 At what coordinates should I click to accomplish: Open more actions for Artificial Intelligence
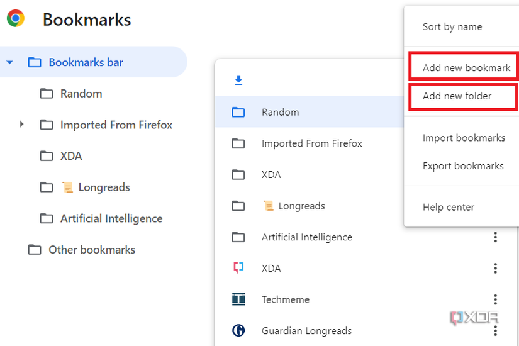(496, 237)
